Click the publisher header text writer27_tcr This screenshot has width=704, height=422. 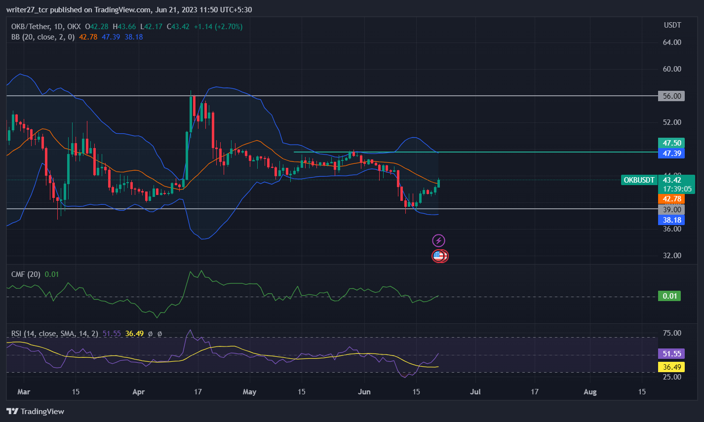click(28, 10)
